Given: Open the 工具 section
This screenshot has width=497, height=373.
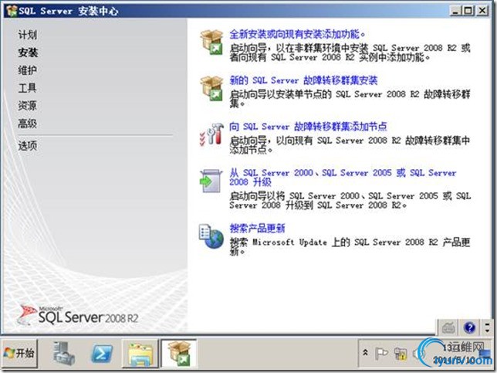Looking at the screenshot, I should (x=27, y=88).
